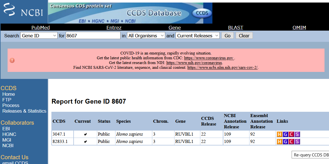
Task: Open OMIM from the top navigation
Action: coord(299,28)
